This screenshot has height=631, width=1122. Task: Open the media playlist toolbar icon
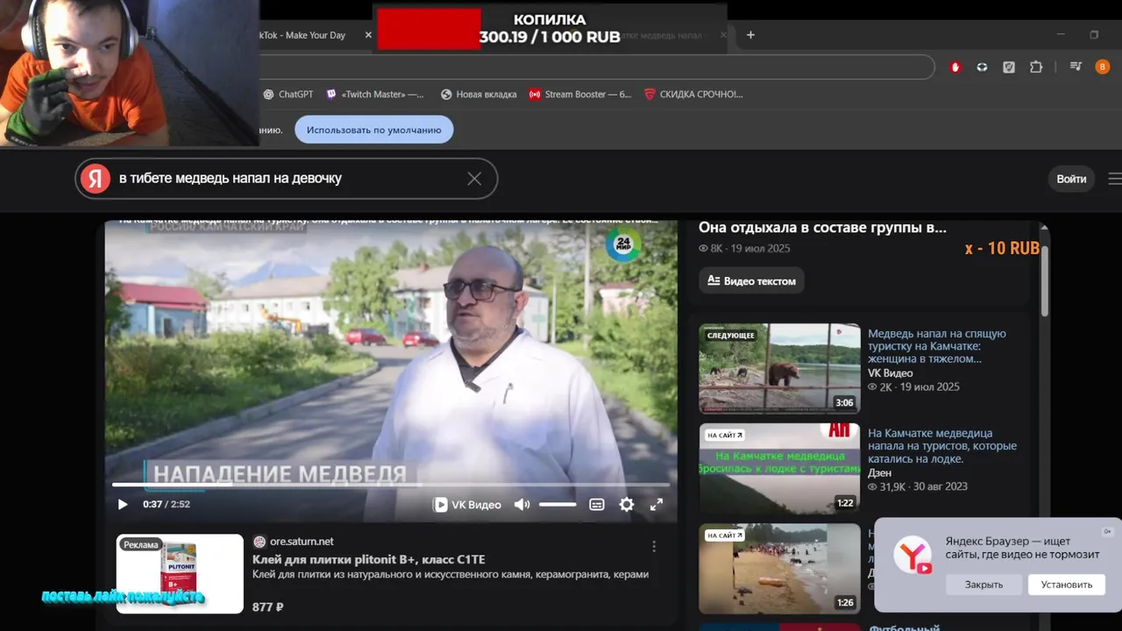pyautogui.click(x=1076, y=67)
